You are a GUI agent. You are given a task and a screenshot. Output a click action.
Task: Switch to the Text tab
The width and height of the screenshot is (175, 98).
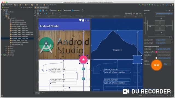point(43,93)
